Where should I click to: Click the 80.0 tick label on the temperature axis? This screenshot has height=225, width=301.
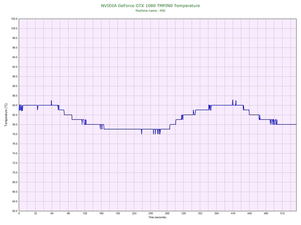[x=14, y=125]
